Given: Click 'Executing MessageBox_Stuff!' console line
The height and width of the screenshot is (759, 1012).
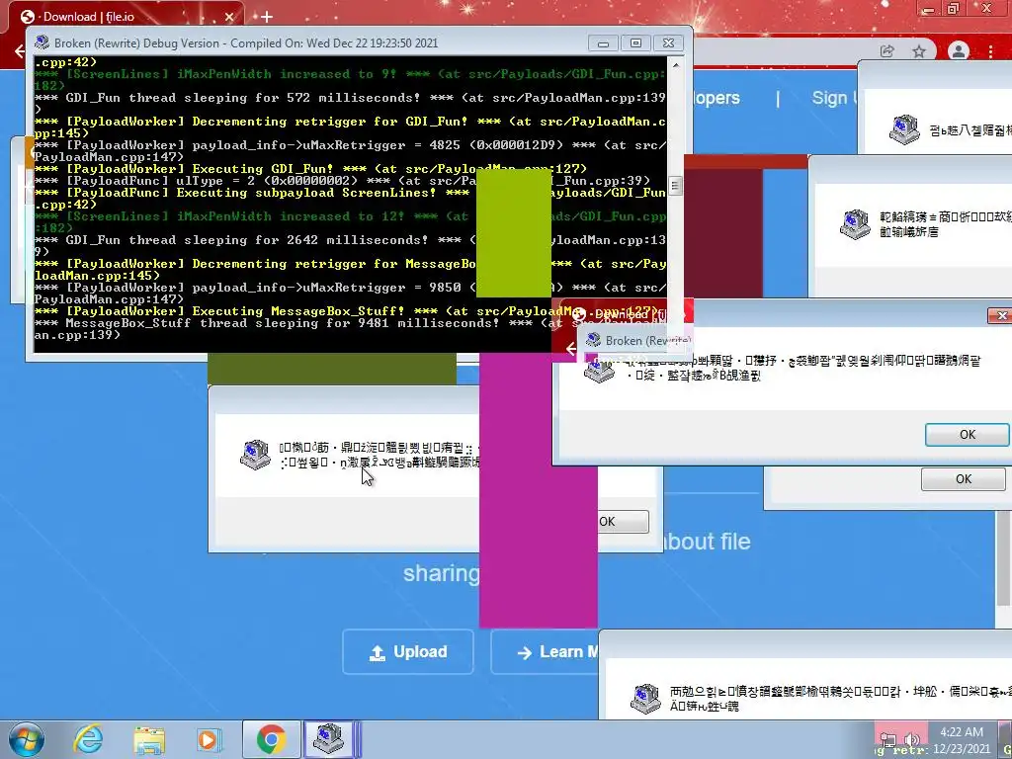Looking at the screenshot, I should tap(346, 311).
